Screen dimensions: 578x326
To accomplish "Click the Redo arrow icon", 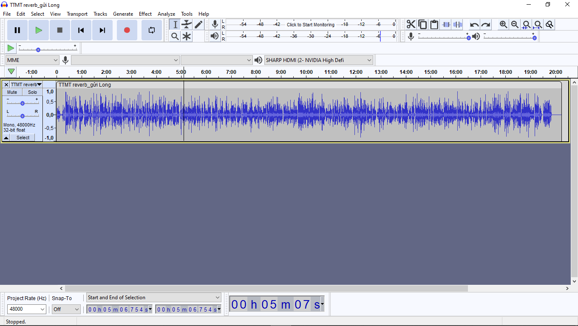I will (486, 25).
